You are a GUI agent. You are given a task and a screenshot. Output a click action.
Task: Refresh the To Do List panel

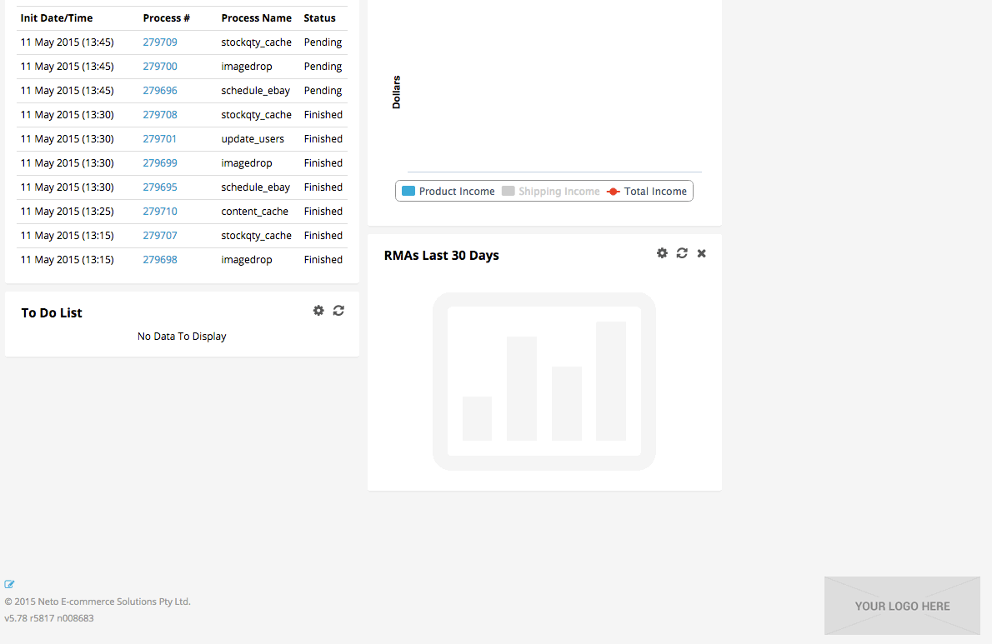[338, 310]
